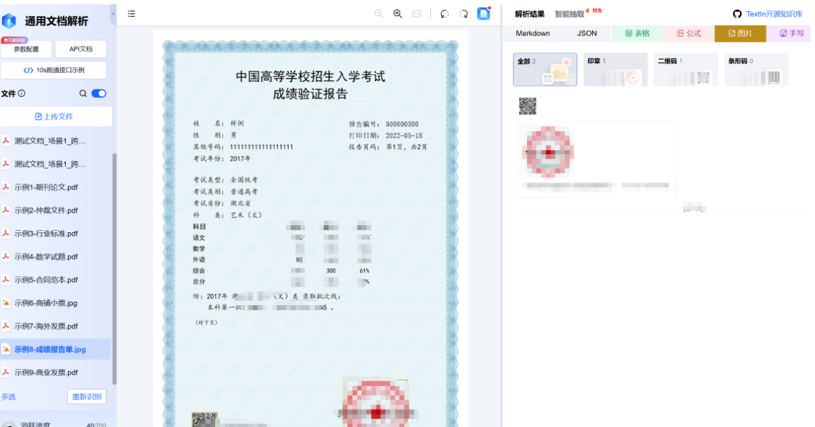
Task: Click report number 500000500
Action: (x=403, y=125)
